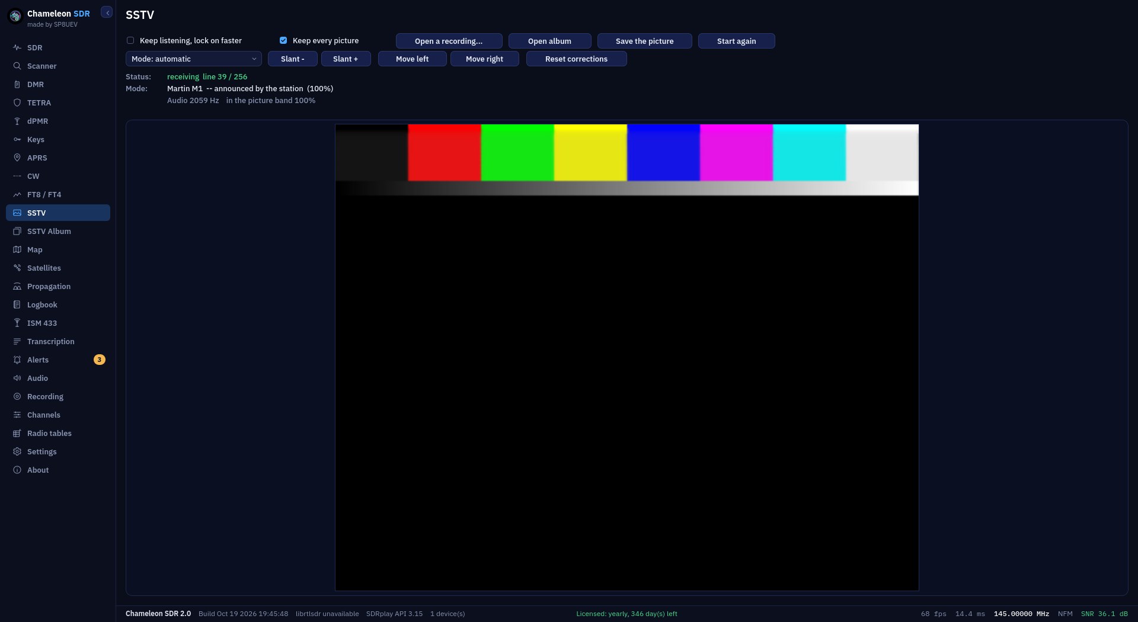Click Open a recording... button

[449, 41]
